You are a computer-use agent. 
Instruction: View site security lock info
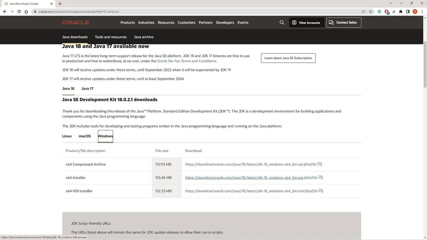(x=35, y=12)
